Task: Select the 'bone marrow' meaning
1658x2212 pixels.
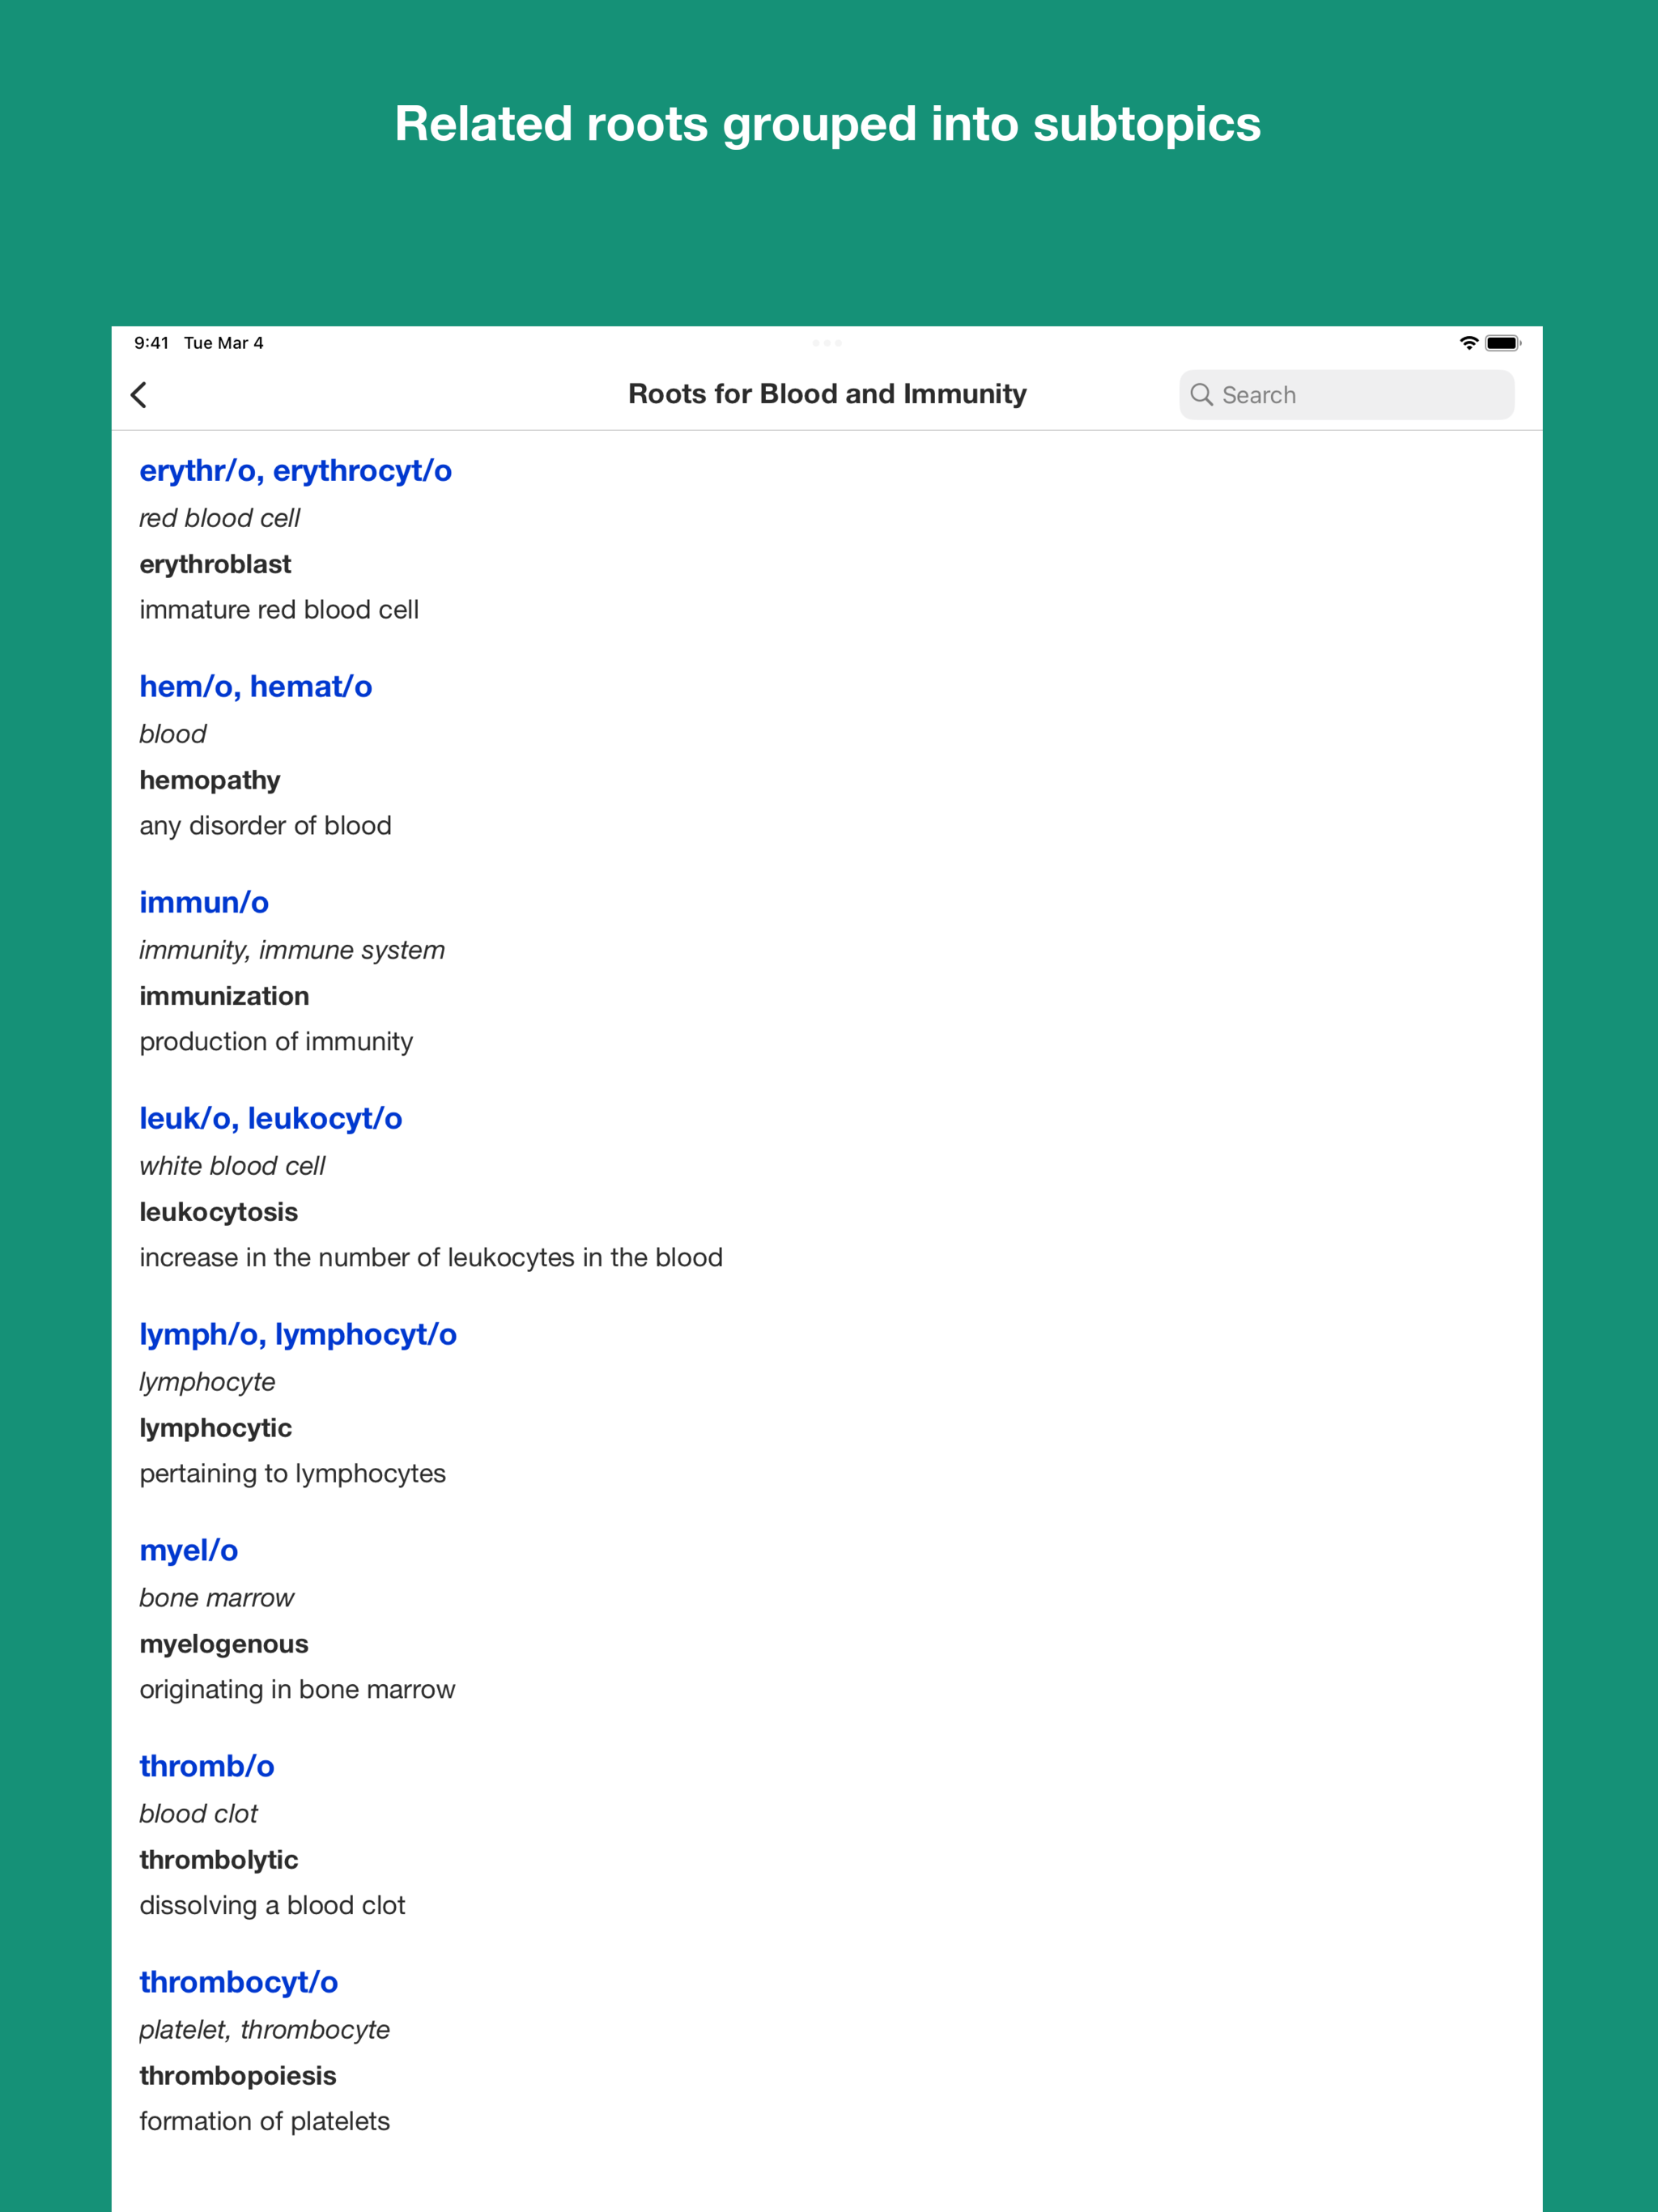Action: click(216, 1598)
